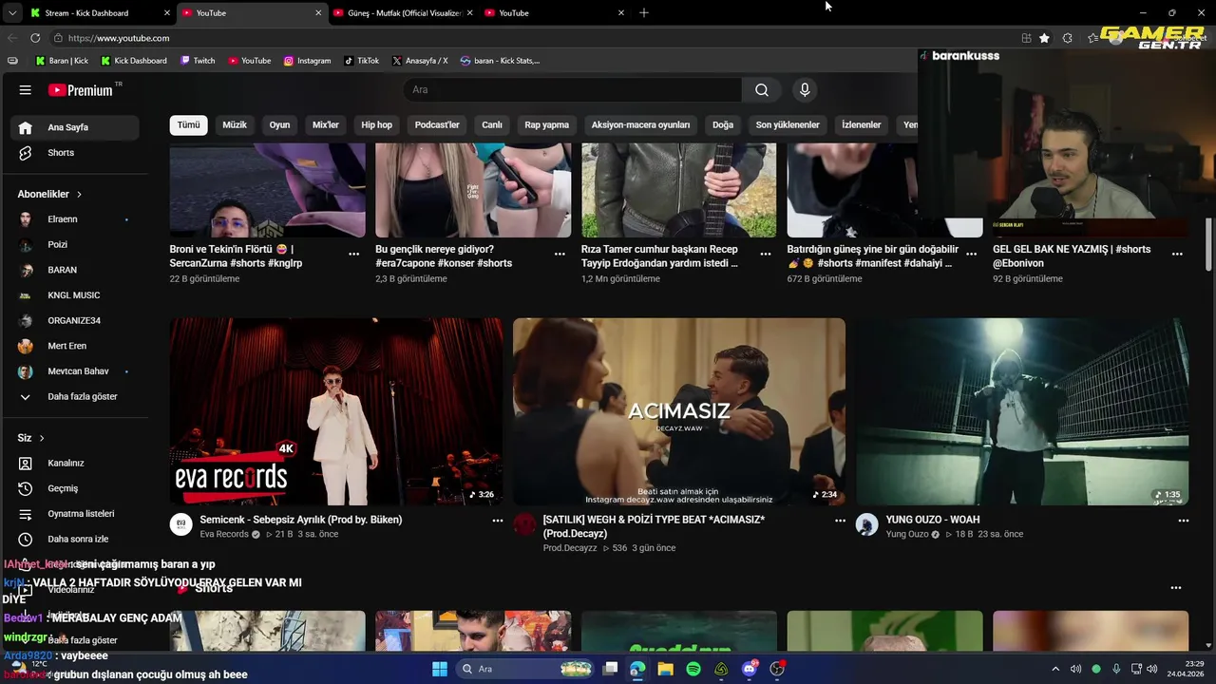The height and width of the screenshot is (684, 1216).
Task: Open the YouTube hamburger guide menu
Action: pyautogui.click(x=26, y=90)
